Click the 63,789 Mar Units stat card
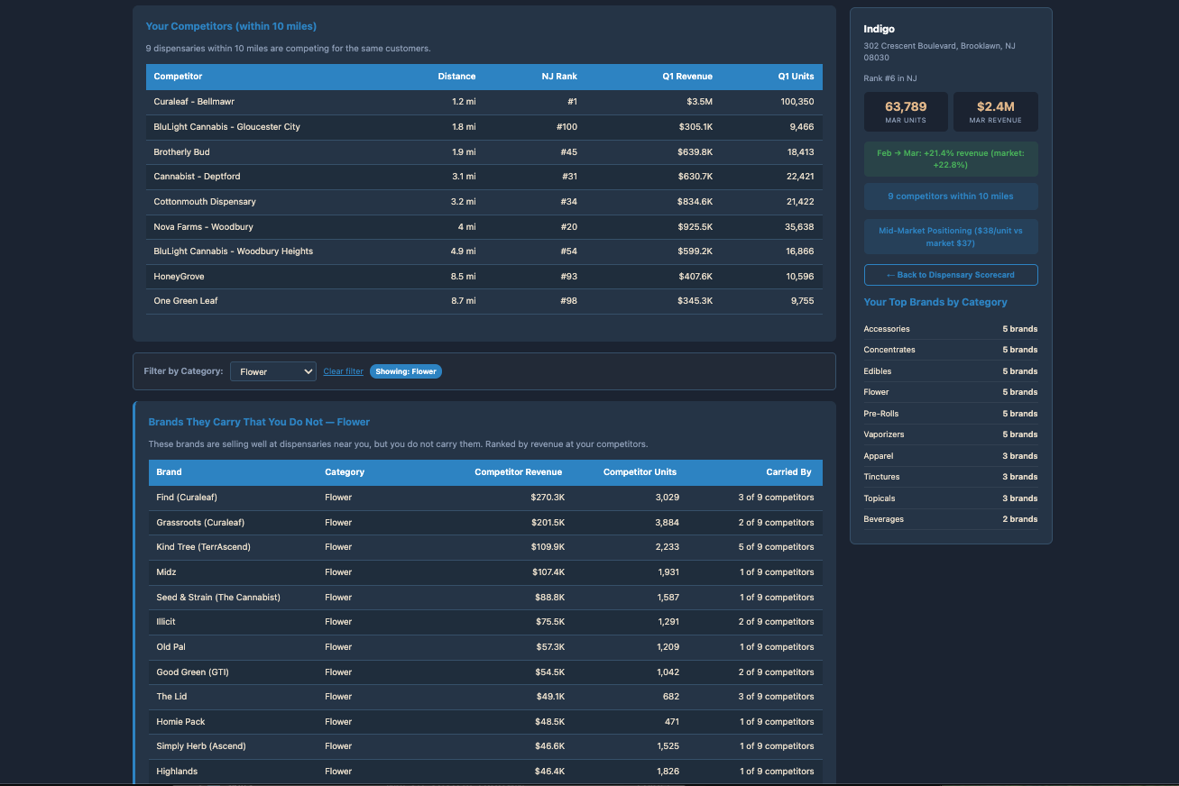This screenshot has height=786, width=1179. (x=906, y=112)
